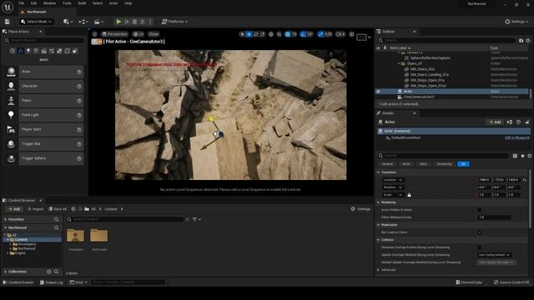Select CineCameraActor3 in the Outliner
The image size is (534, 300).
tap(419, 97)
